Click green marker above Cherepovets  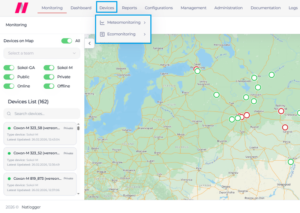(x=254, y=78)
